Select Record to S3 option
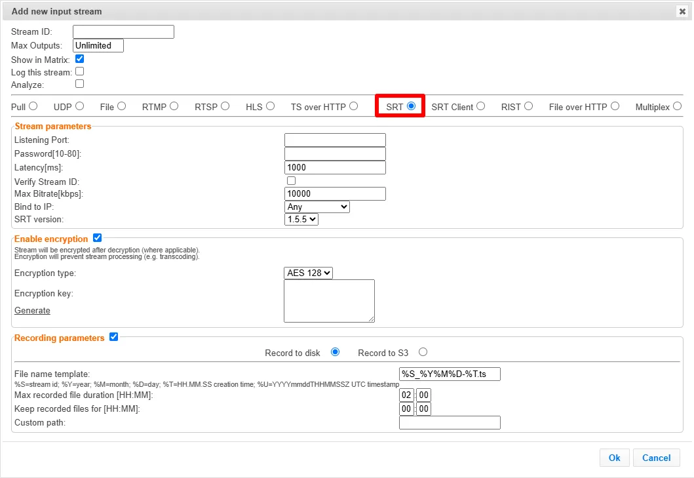Image resolution: width=694 pixels, height=478 pixels. tap(423, 352)
